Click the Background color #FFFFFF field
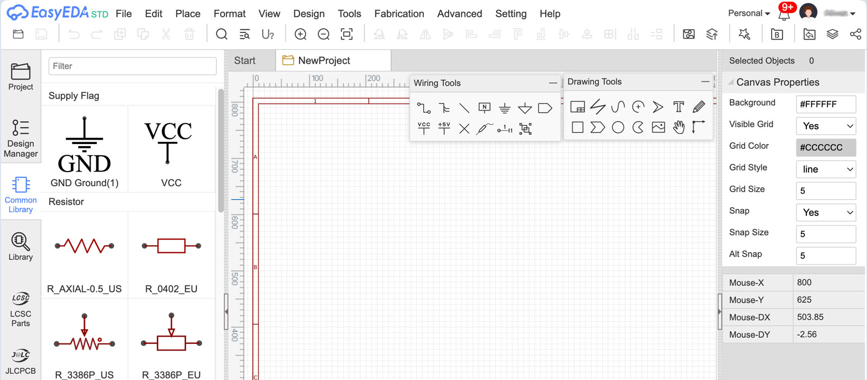867x380 pixels. click(x=826, y=104)
